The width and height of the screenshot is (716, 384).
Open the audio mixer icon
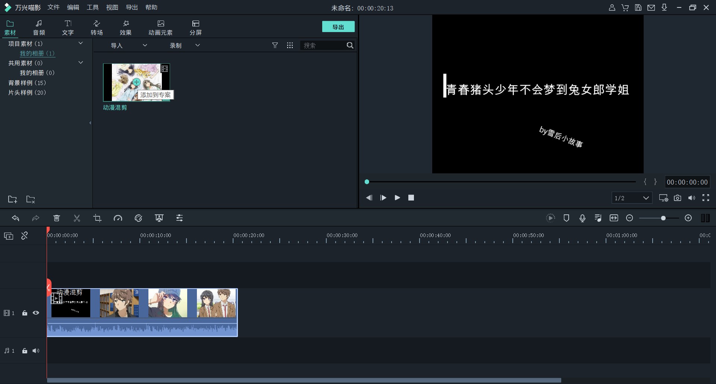597,218
